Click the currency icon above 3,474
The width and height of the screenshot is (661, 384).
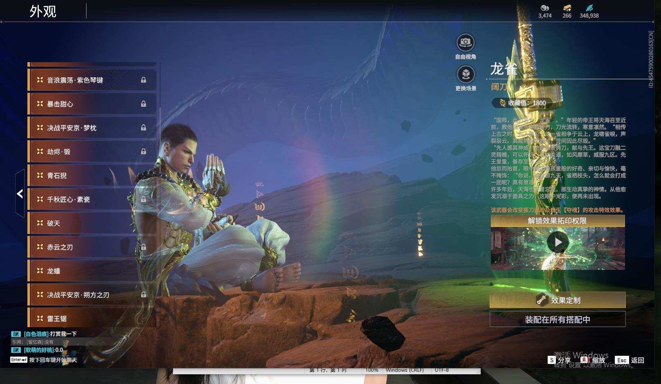coord(545,8)
